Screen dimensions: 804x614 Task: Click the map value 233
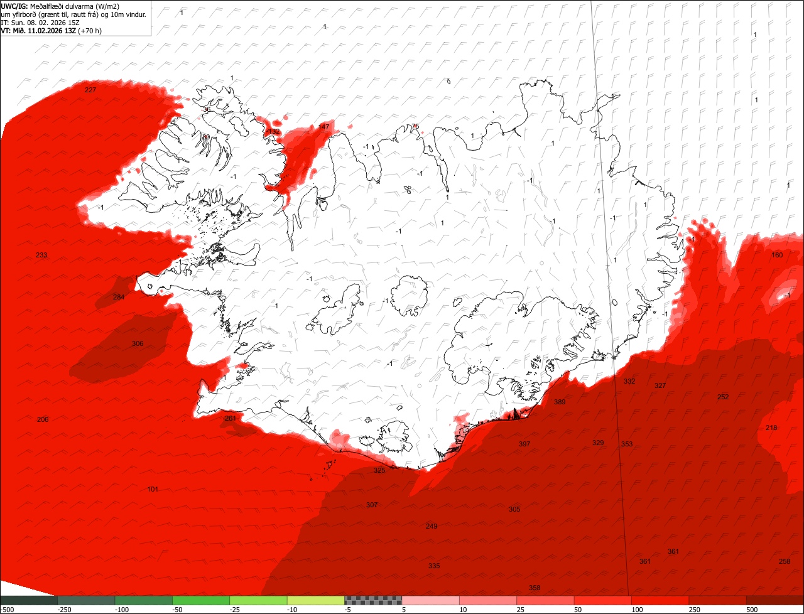pos(41,255)
